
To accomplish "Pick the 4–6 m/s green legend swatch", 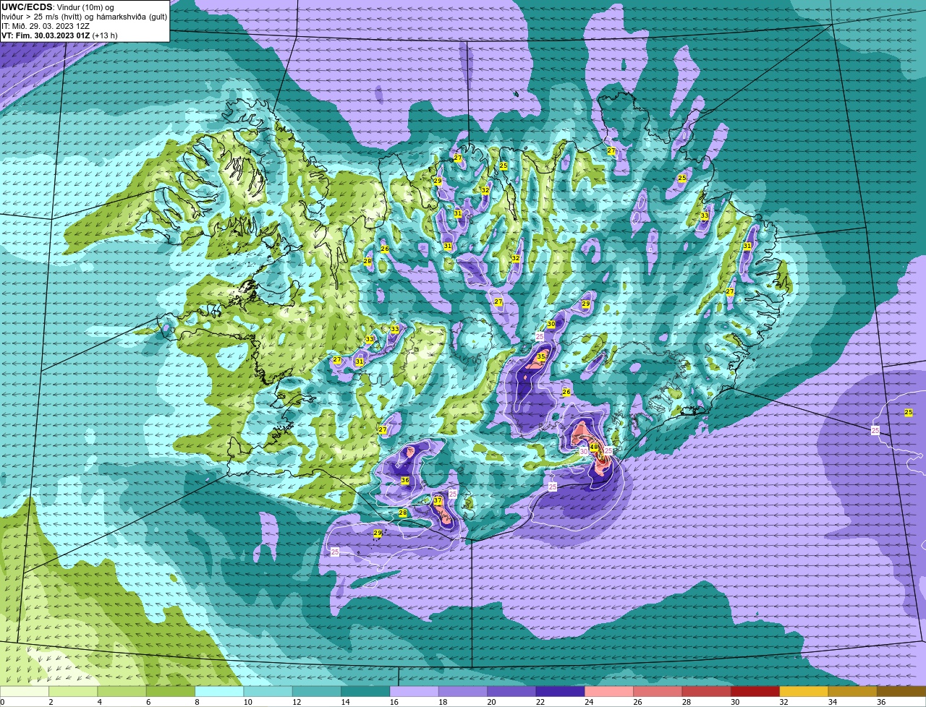I will (x=122, y=691).
